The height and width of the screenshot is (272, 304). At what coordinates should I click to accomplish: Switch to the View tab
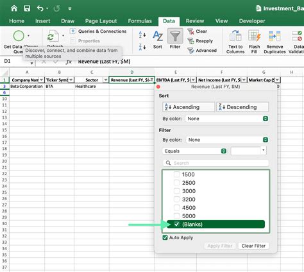221,21
